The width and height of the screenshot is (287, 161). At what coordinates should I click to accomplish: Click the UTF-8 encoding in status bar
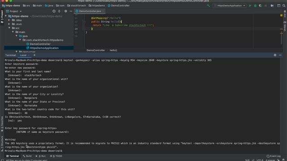click(x=260, y=160)
